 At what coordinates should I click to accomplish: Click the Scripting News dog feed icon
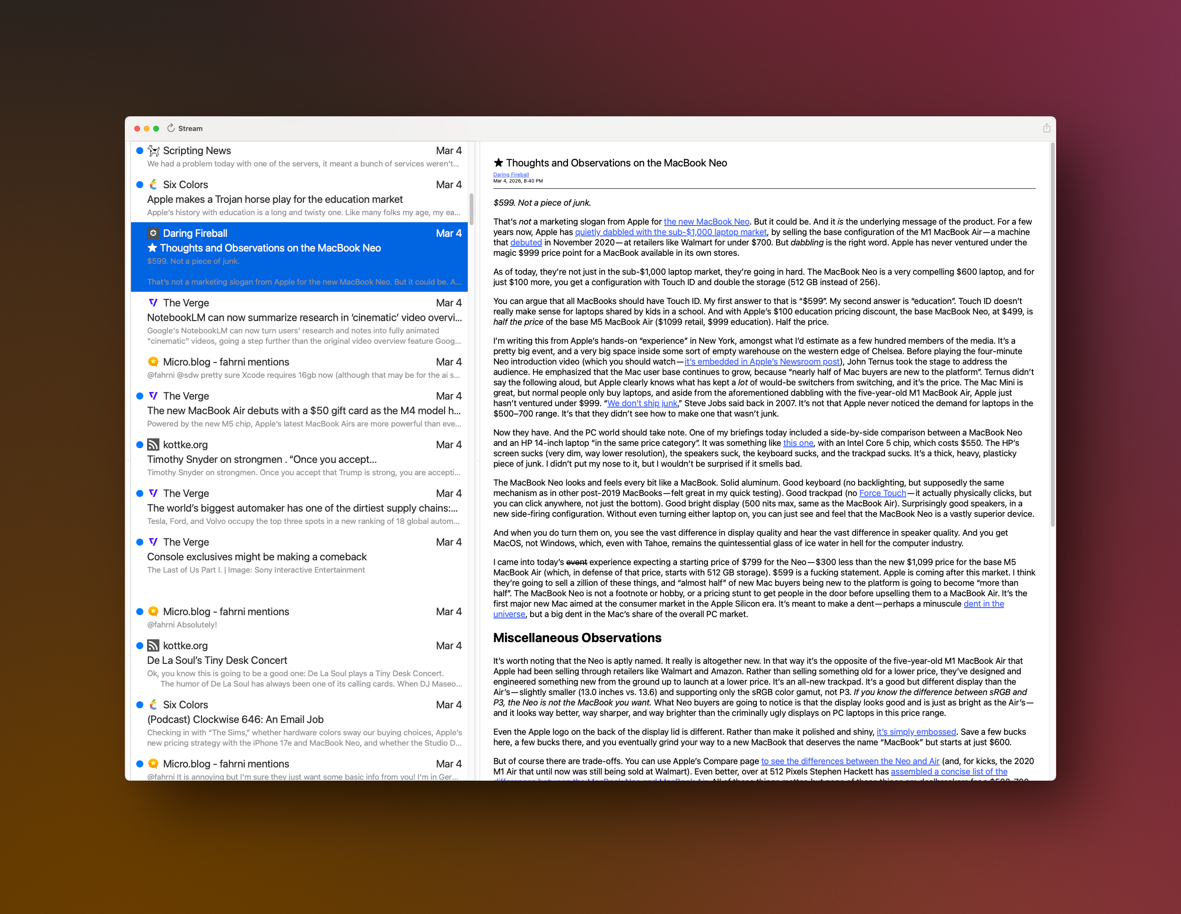(x=154, y=151)
